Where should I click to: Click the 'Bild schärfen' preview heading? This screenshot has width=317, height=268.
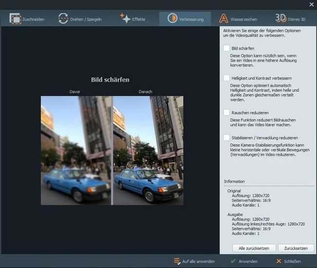click(x=110, y=80)
